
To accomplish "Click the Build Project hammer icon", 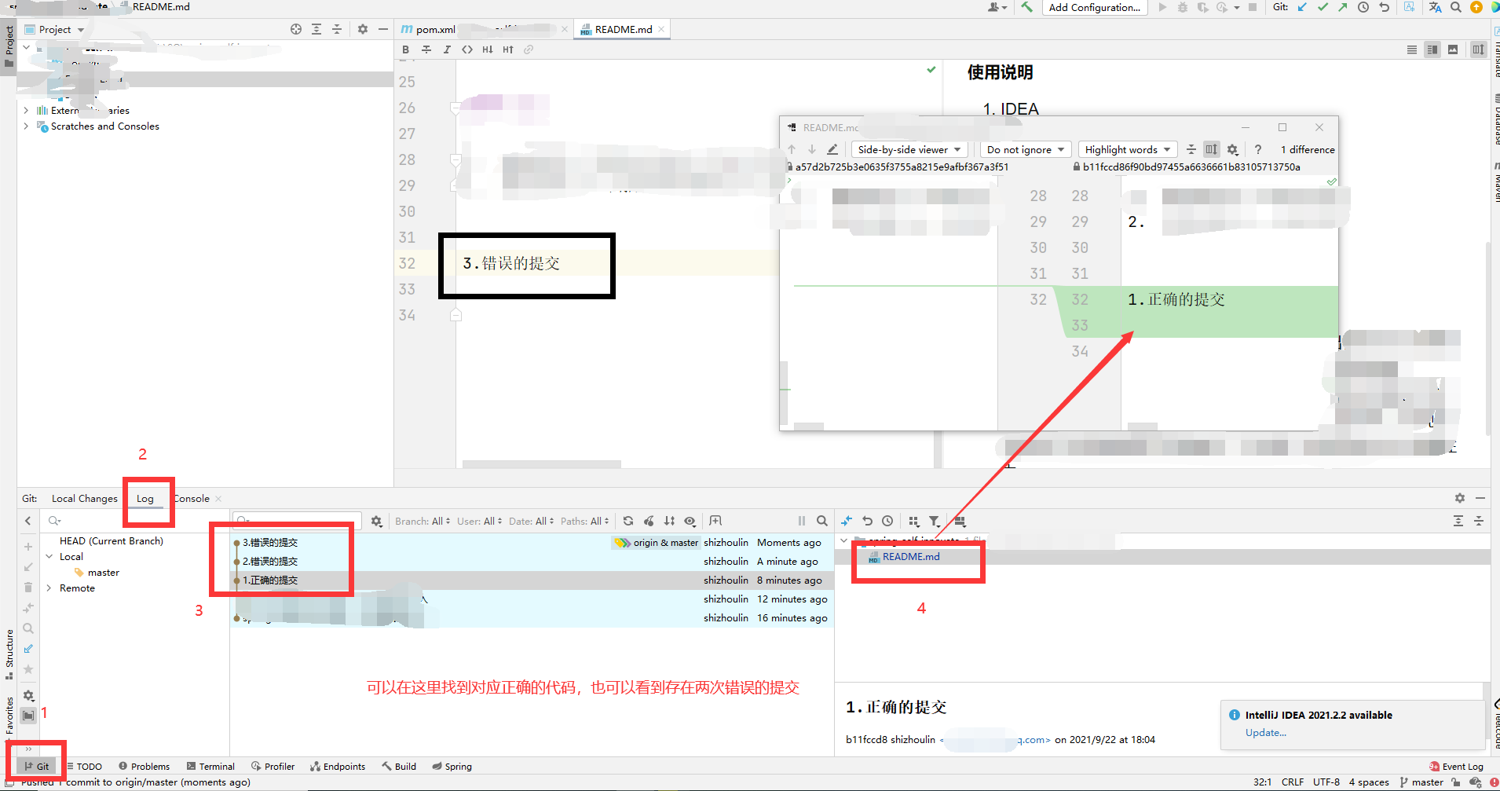I will [x=1026, y=7].
